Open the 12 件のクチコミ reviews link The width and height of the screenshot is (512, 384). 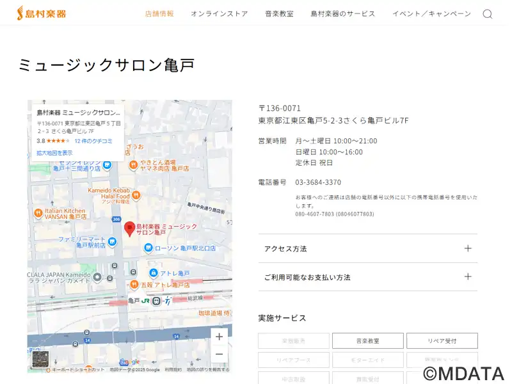point(93,141)
